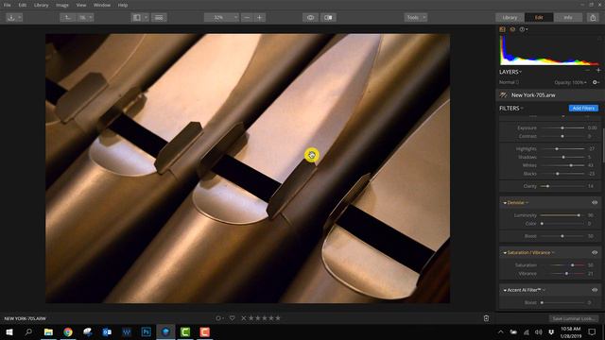Click the clipboard icon right of the rating bar
605x340 pixels.
(x=486, y=318)
